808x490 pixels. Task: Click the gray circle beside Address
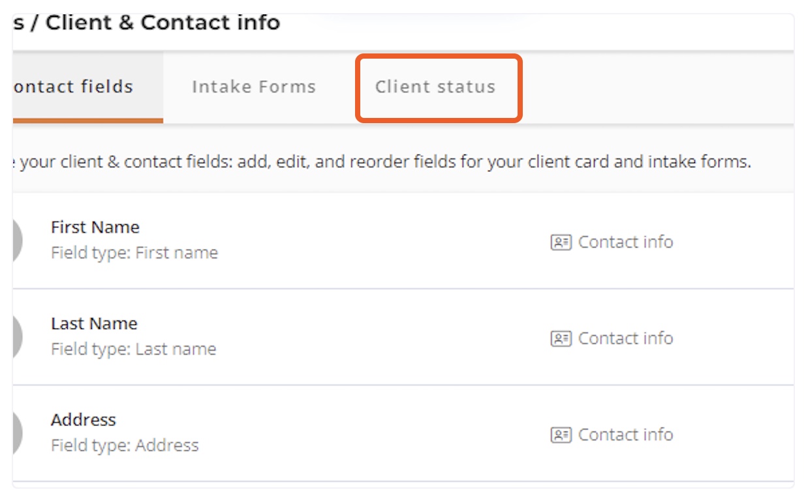pyautogui.click(x=16, y=433)
